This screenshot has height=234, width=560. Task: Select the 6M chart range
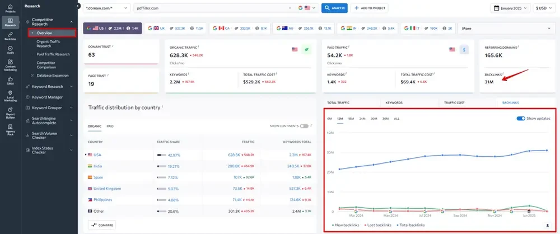tap(329, 119)
